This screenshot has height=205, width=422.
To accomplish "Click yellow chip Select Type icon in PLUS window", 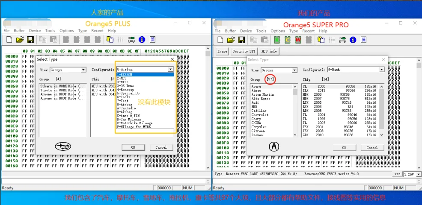I will pyautogui.click(x=110, y=40).
